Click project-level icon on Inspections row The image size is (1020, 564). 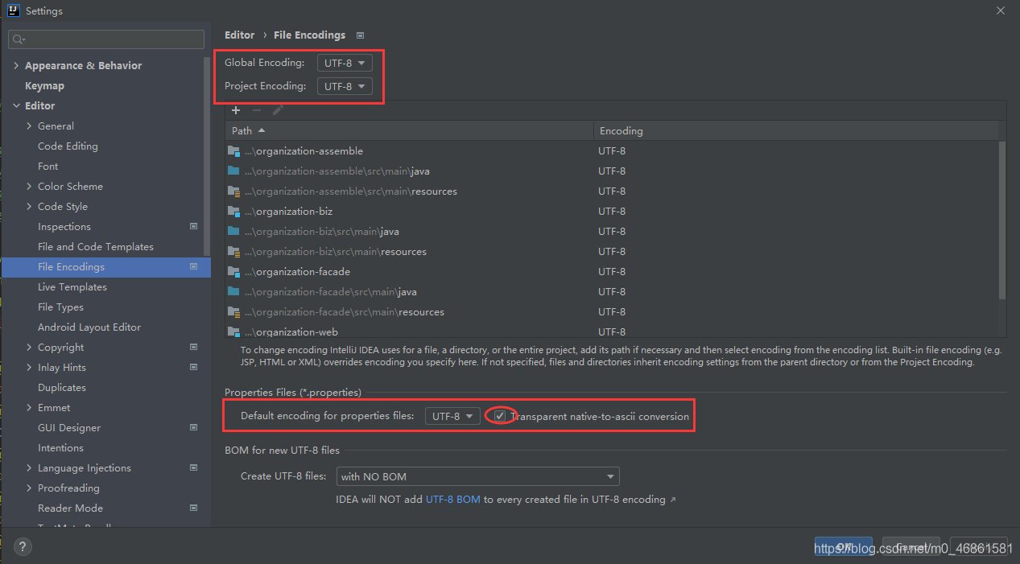tap(193, 227)
